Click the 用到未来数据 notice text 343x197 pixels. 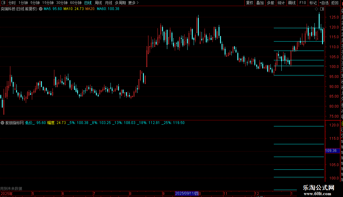11,189
